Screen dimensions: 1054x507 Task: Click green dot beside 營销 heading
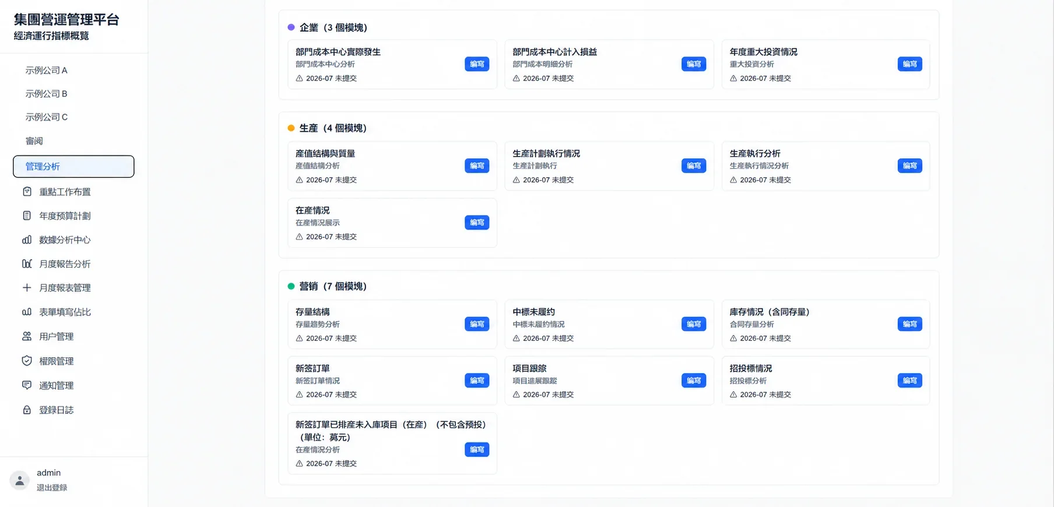pyautogui.click(x=291, y=286)
